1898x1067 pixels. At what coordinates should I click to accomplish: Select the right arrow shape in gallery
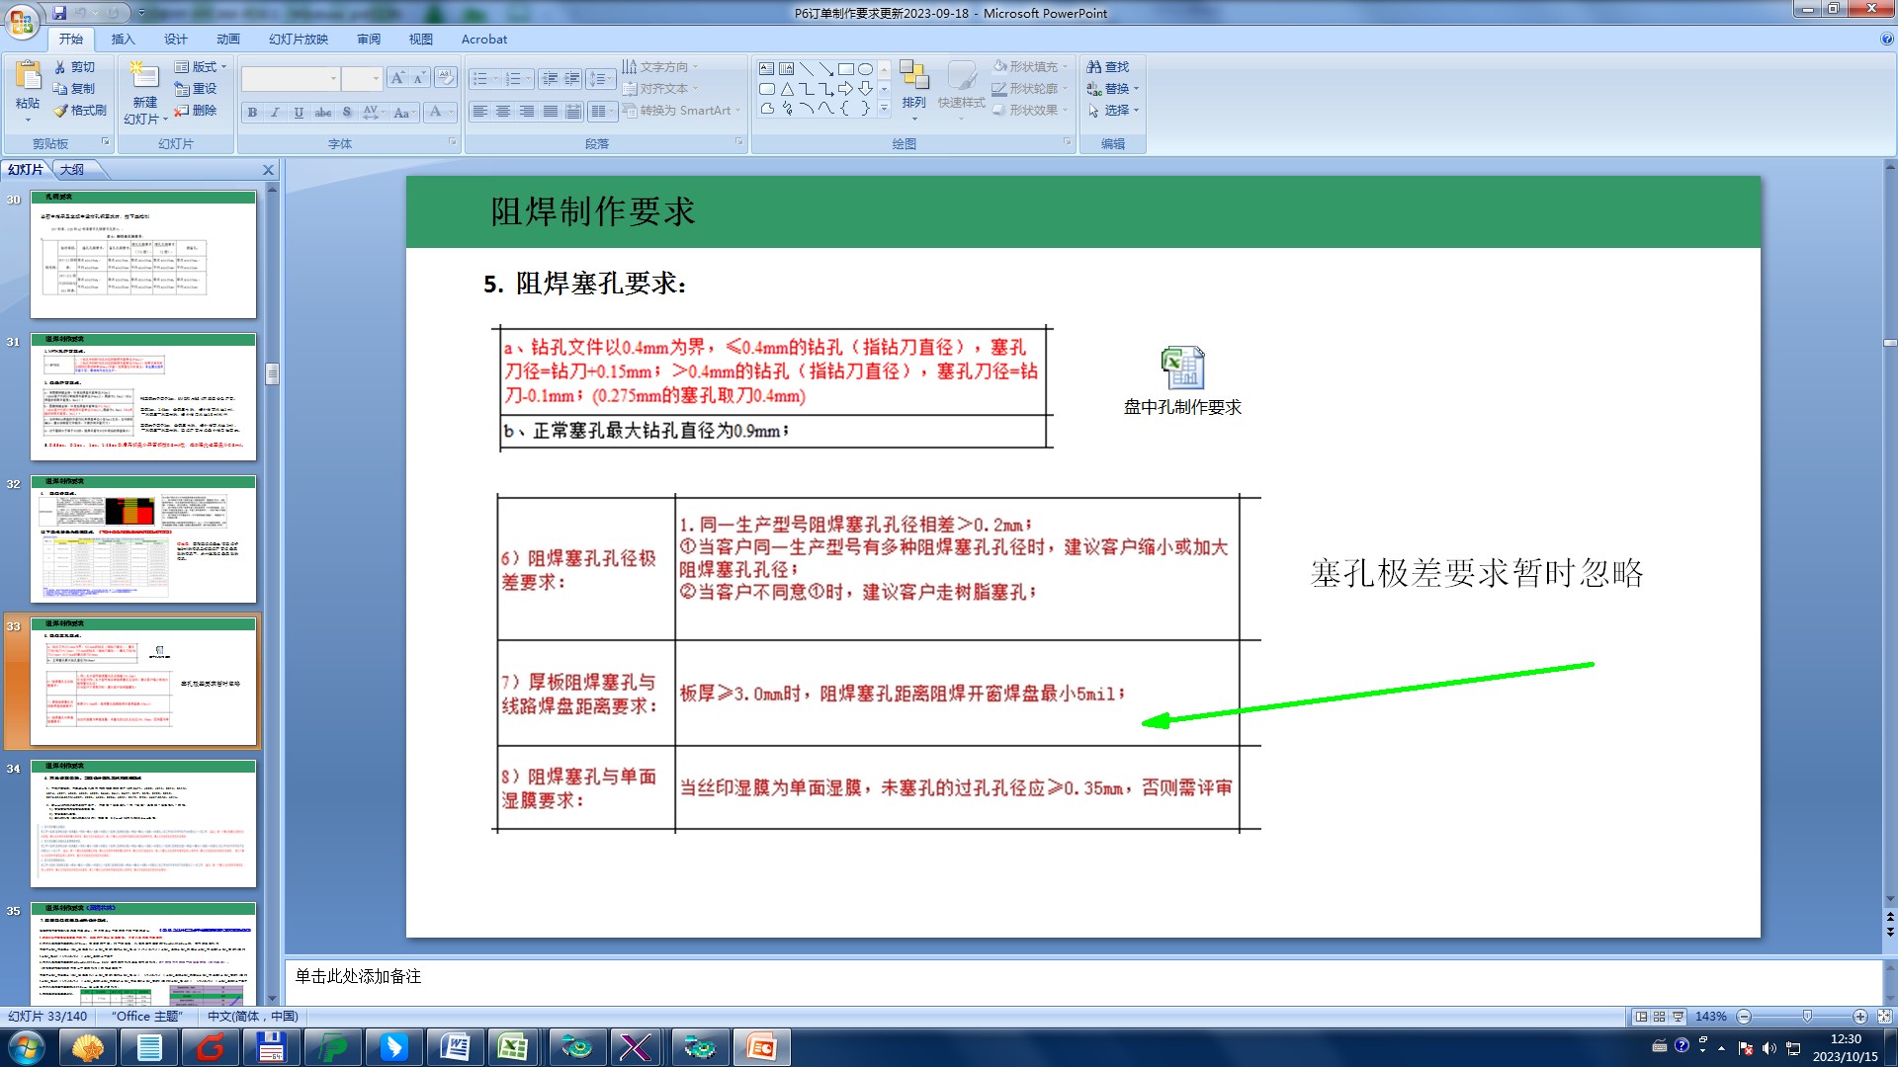pyautogui.click(x=845, y=89)
